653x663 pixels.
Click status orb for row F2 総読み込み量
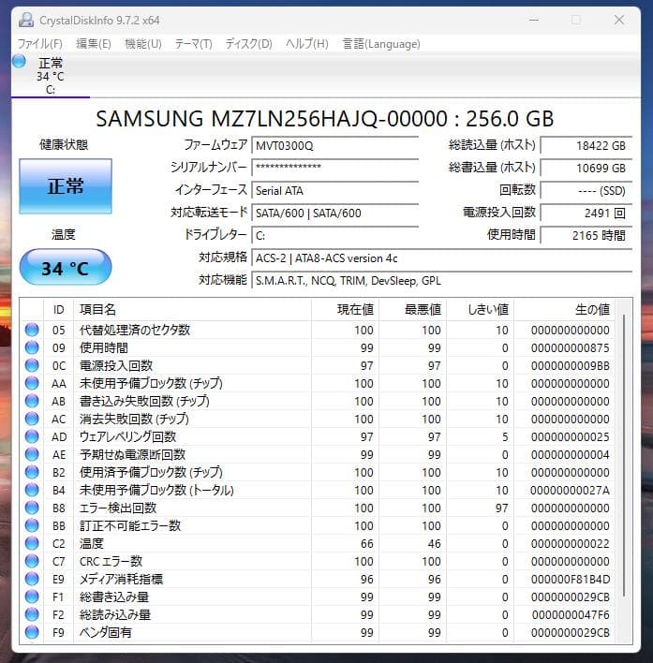32,614
